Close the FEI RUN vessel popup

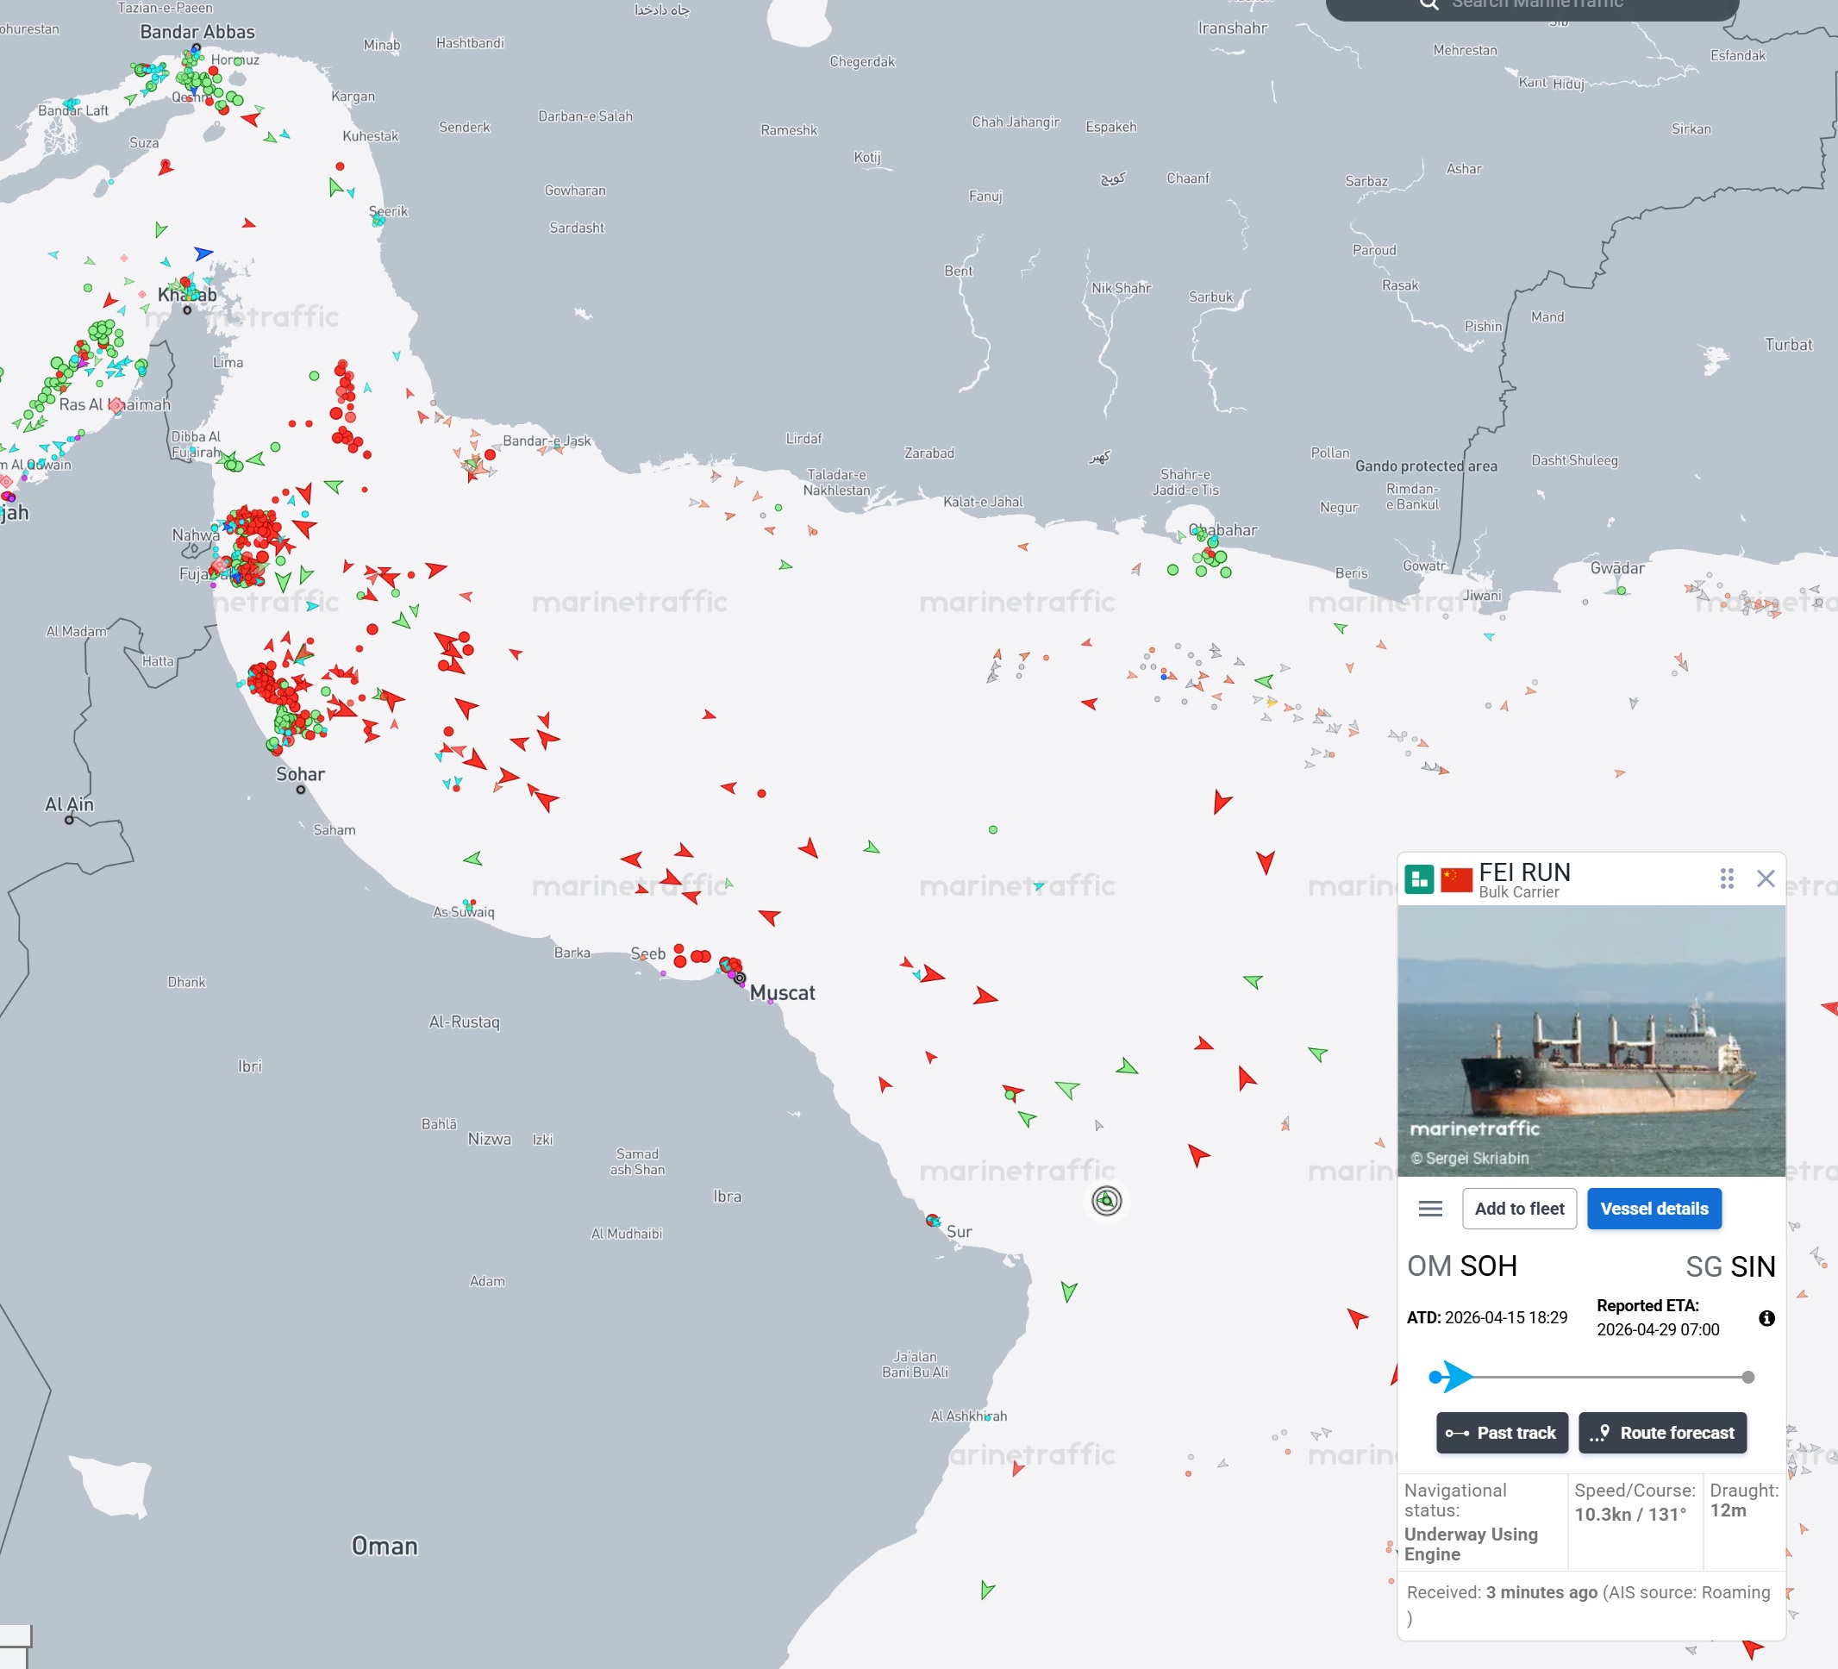pyautogui.click(x=1765, y=878)
